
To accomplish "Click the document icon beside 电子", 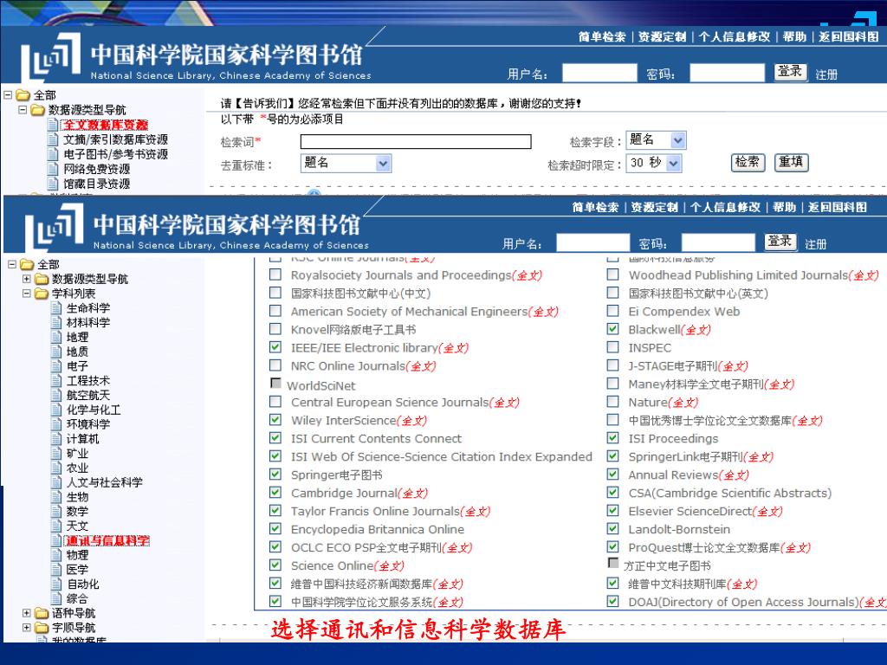I will (56, 366).
